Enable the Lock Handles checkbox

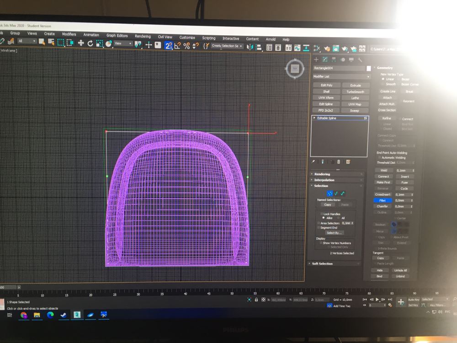pyautogui.click(x=321, y=214)
